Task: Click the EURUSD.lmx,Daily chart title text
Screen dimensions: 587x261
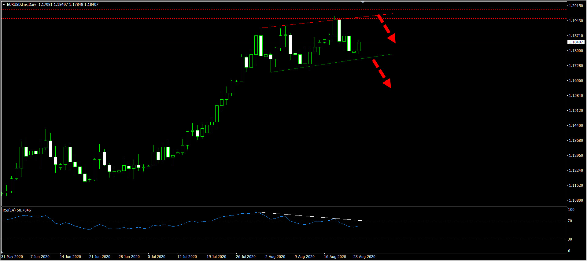Action: click(x=21, y=5)
